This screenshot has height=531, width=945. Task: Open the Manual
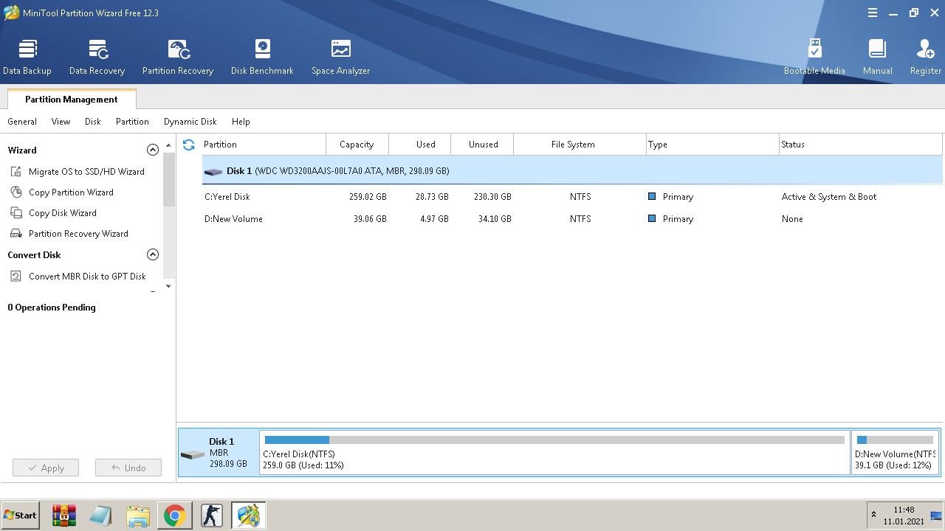877,58
